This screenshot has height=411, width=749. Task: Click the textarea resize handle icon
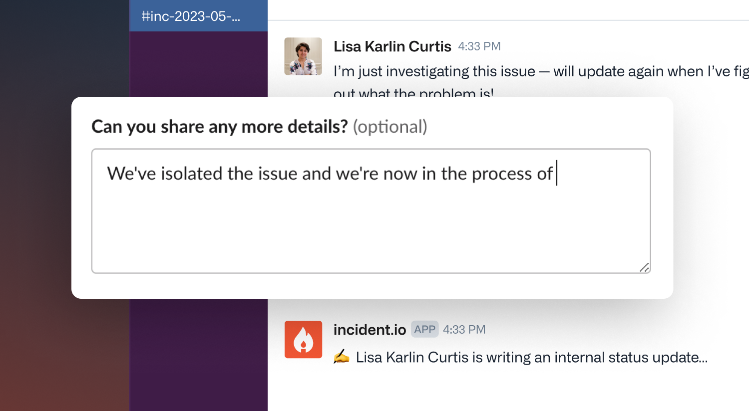tap(644, 267)
